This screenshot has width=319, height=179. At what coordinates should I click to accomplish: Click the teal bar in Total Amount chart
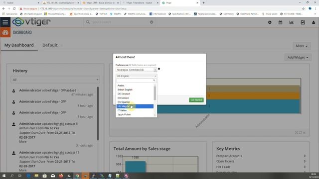coord(135,167)
